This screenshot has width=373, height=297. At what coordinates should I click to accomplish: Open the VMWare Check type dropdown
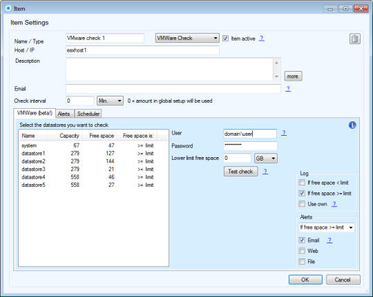point(187,38)
